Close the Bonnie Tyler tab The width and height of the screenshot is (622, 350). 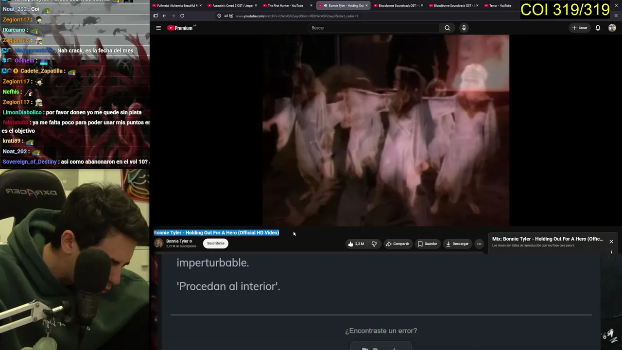366,5
